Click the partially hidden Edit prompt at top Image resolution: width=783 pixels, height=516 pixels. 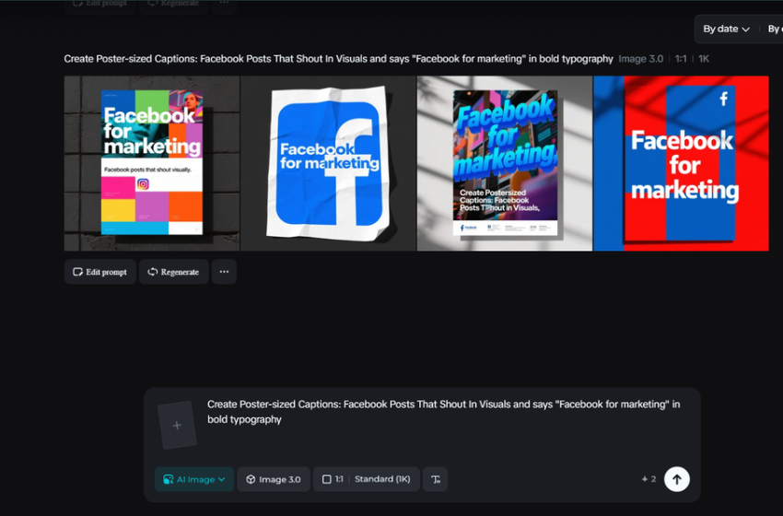[x=99, y=5]
